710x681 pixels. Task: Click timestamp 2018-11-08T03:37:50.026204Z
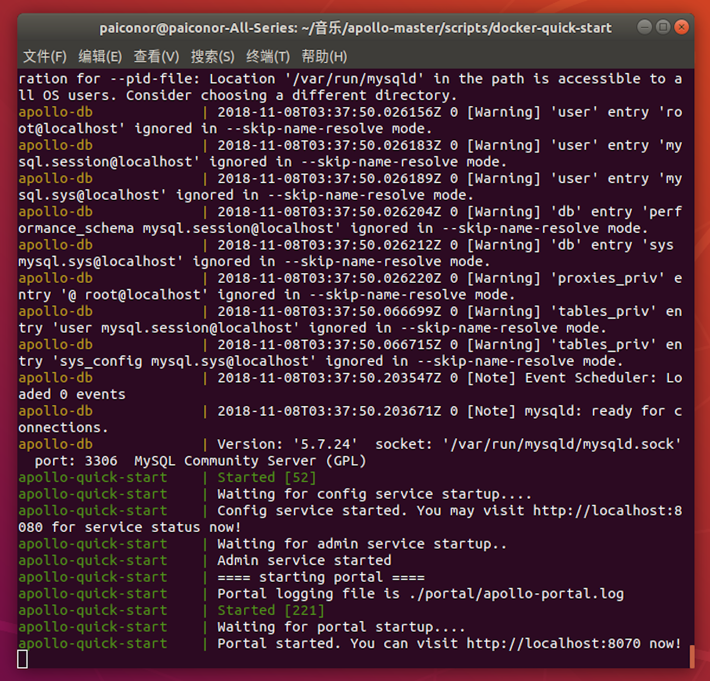tap(330, 212)
